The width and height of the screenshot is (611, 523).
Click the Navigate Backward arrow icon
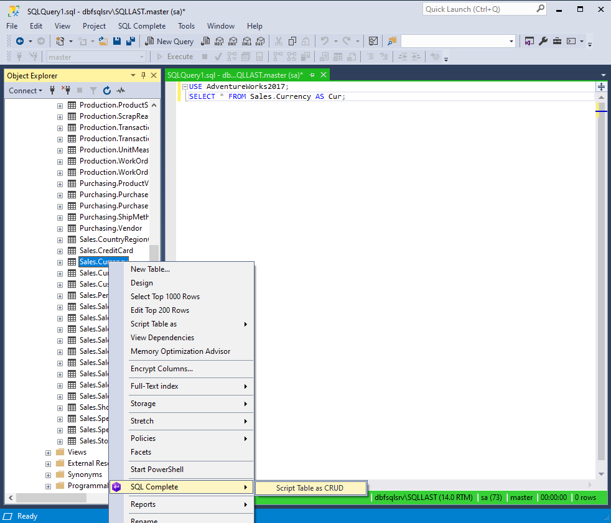tap(20, 41)
